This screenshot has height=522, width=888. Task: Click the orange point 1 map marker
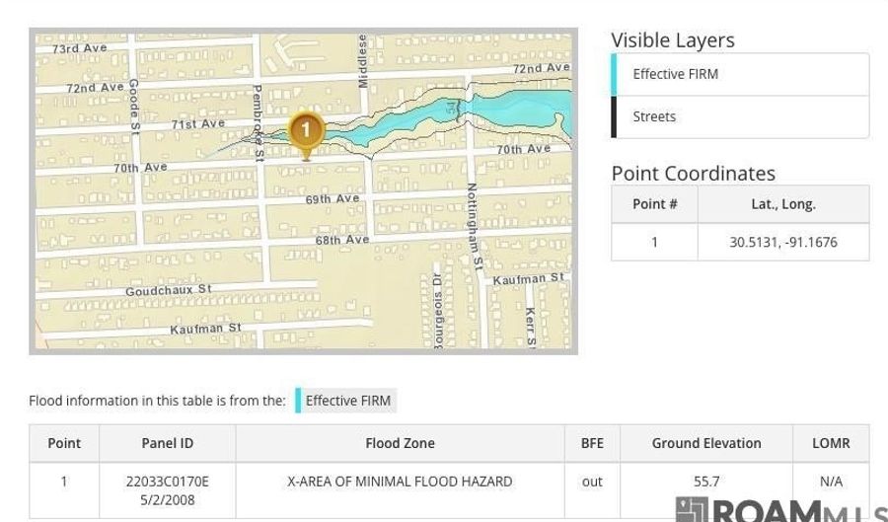(306, 131)
